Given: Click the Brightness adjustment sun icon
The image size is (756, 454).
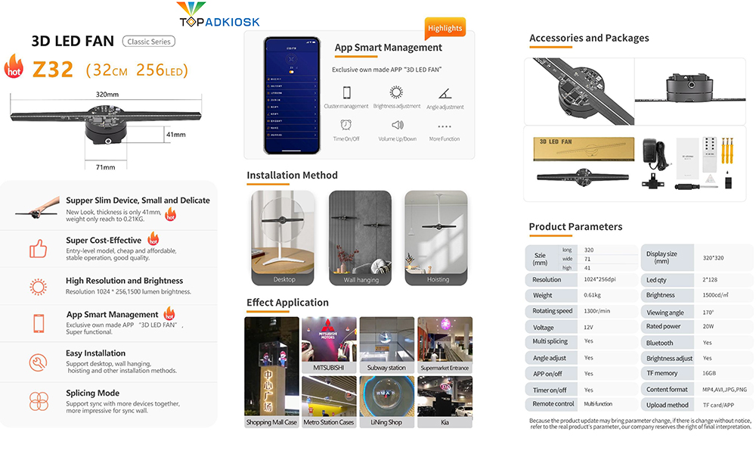Looking at the screenshot, I should [396, 92].
